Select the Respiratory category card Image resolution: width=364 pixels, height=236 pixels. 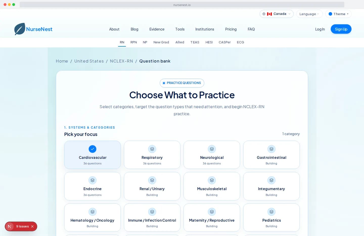coord(152,155)
